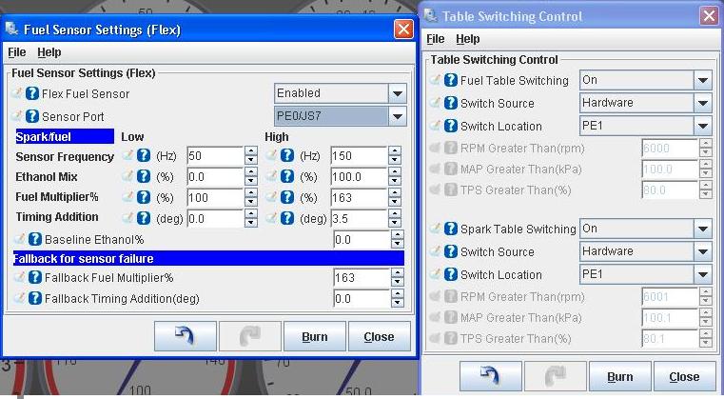Image resolution: width=724 pixels, height=399 pixels.
Task: Click undo arrow in Table Switching Control
Action: click(x=490, y=376)
